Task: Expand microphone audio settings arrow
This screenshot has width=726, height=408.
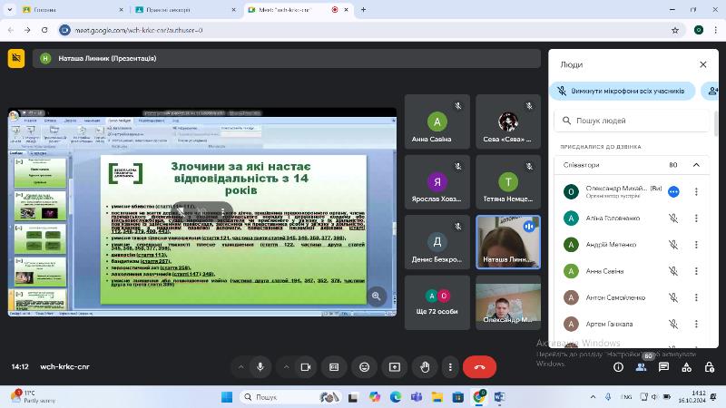Action: coord(240,367)
